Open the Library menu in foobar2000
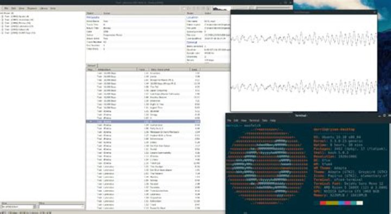 [43, 8]
